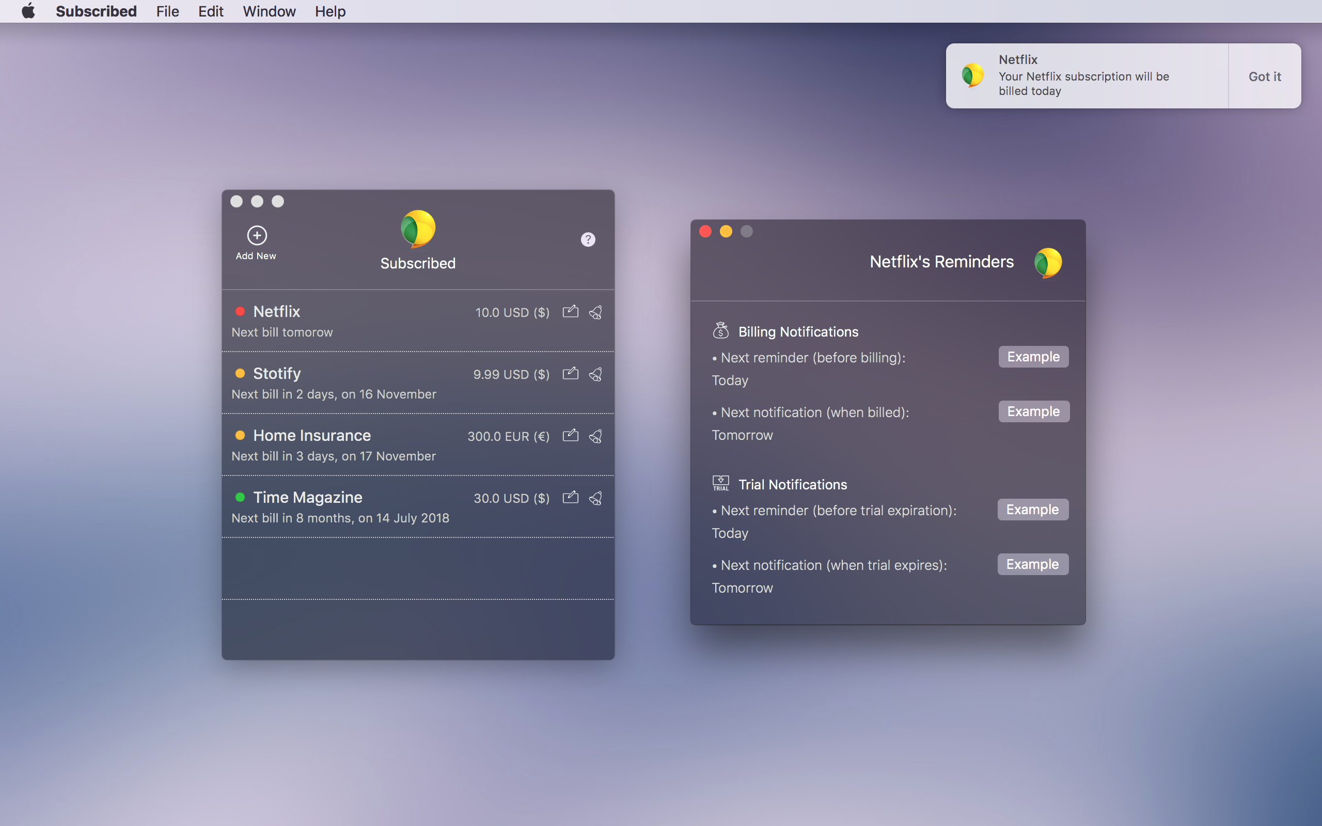Click the Add New subscription plus icon
The image size is (1322, 826).
(x=257, y=235)
